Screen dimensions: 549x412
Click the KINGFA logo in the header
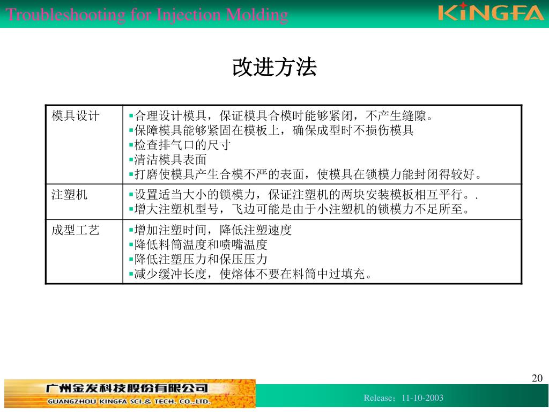(491, 11)
